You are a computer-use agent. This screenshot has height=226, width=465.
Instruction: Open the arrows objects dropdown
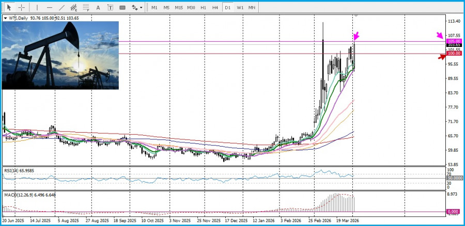pyautogui.click(x=137, y=8)
